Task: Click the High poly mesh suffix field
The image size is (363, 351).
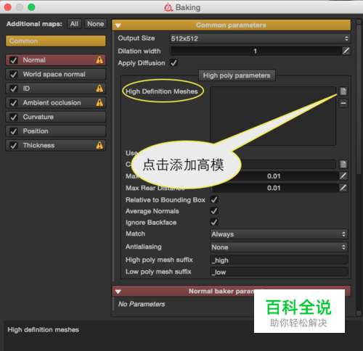Action: [x=279, y=260]
